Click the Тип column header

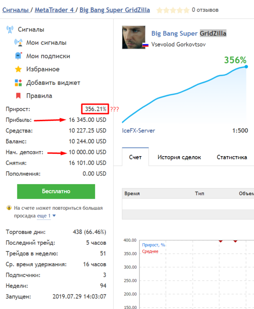200,194
